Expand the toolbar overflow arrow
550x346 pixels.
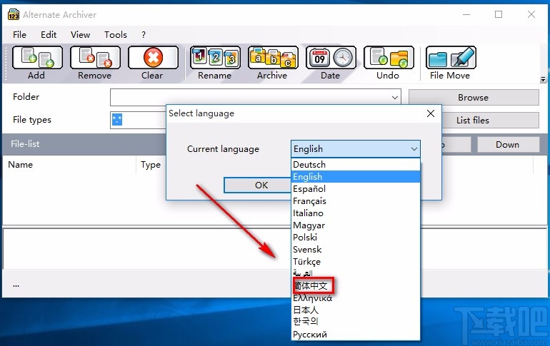pos(543,79)
